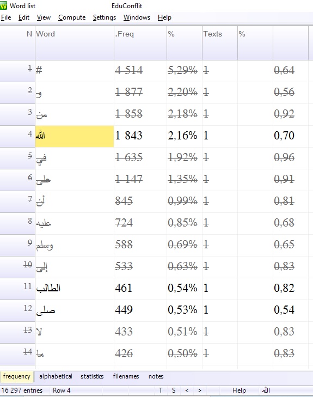
Task: Sort by the Freq column header
Action: 140,43
